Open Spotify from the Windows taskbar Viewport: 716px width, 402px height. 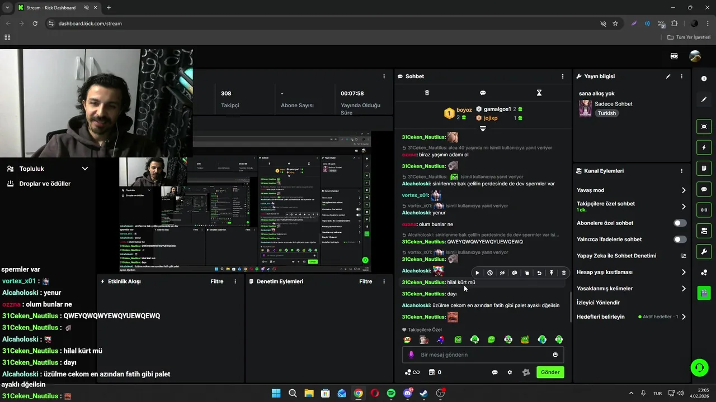tap(391, 393)
